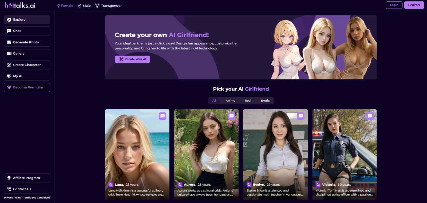Screen dimensions: 427x203
Task: Click the diamond icon on Become Premium
Action: [x=9, y=87]
